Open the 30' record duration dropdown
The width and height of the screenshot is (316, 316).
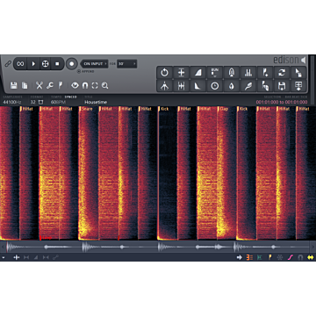point(126,64)
